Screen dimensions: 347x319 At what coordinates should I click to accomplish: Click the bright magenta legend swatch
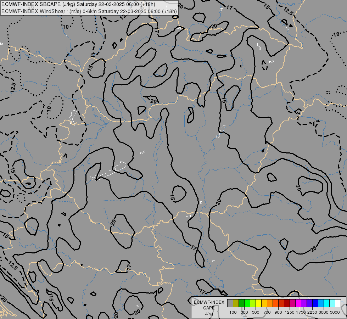pos(298,303)
